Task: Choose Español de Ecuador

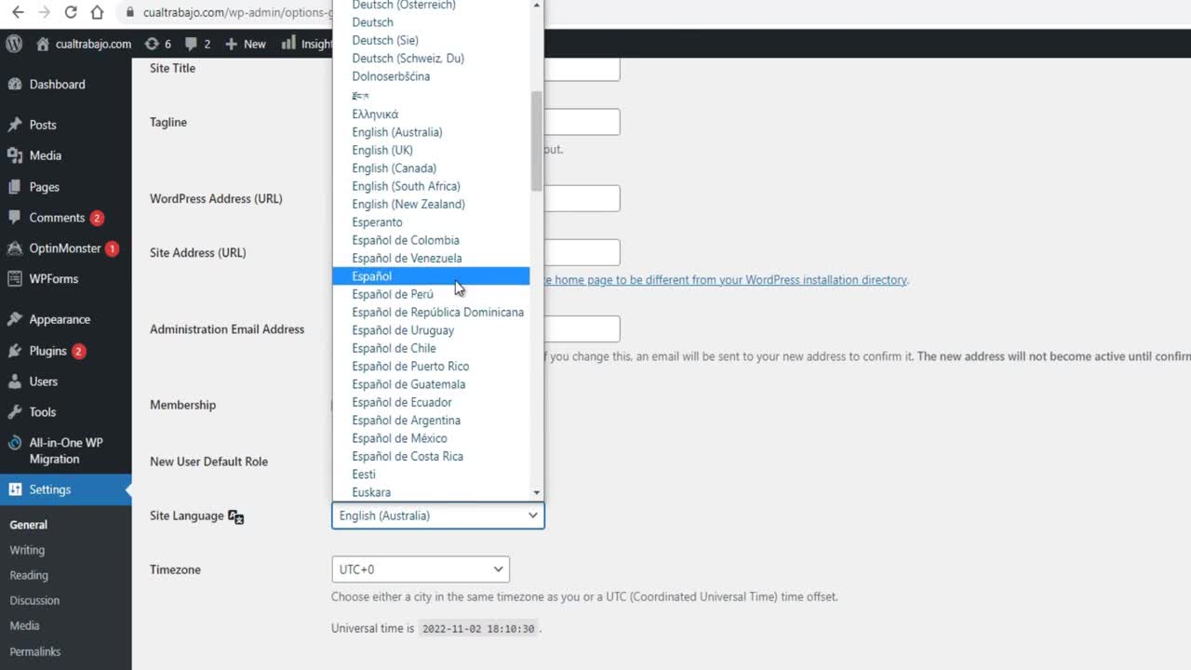Action: [x=431, y=402]
